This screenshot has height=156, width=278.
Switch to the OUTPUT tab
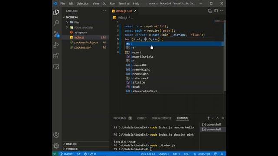[142, 118]
